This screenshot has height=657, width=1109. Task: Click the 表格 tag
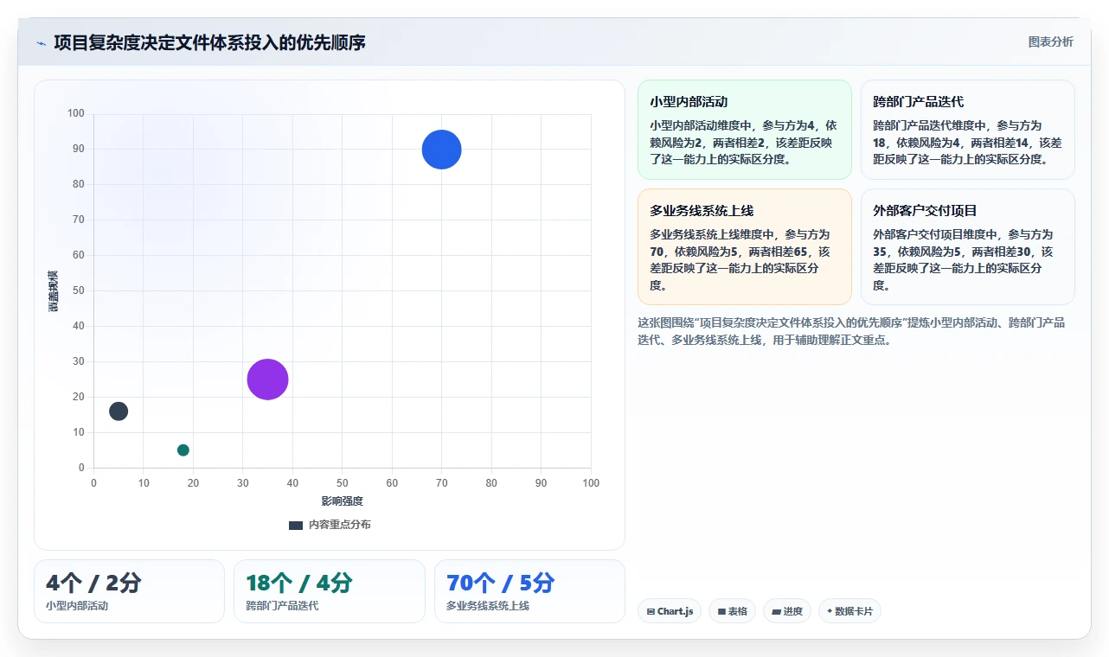tap(732, 611)
